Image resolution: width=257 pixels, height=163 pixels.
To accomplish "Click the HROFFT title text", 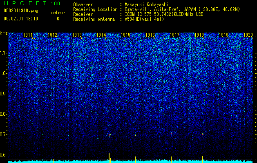I will pos(25,3).
